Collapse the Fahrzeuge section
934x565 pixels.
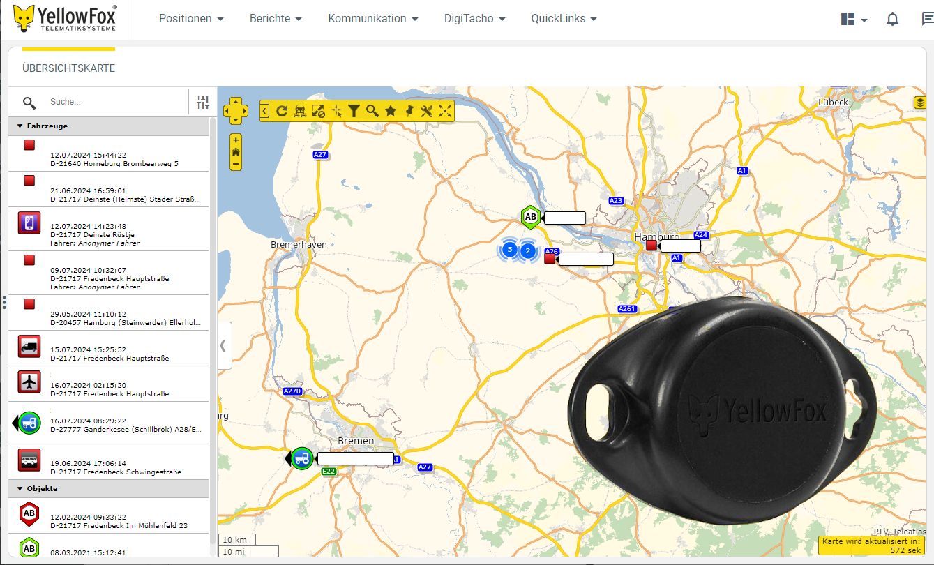coord(108,126)
